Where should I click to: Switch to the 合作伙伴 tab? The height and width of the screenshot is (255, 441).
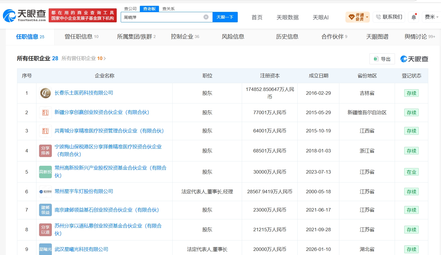click(334, 37)
